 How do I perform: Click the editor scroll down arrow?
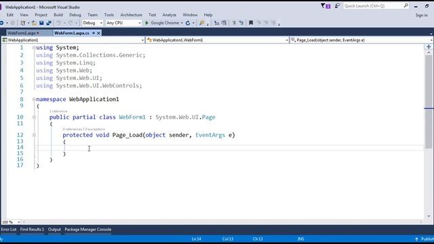429,216
